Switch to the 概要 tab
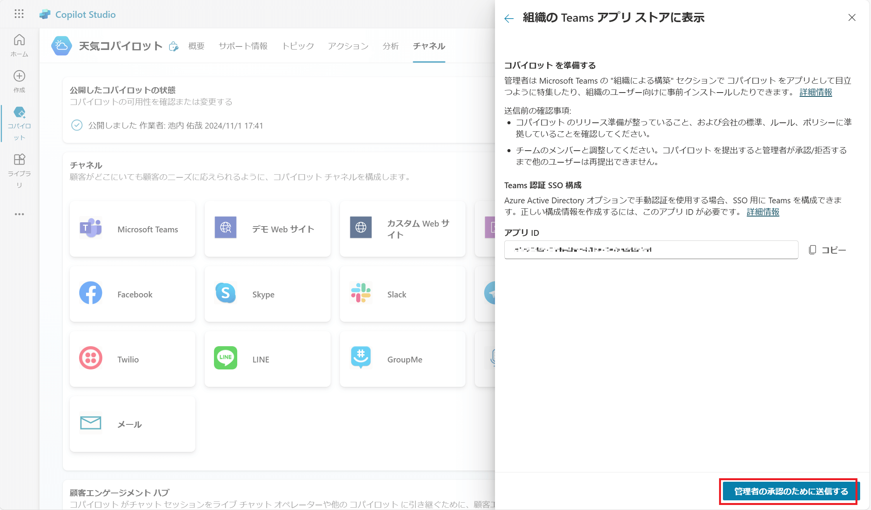 point(197,46)
